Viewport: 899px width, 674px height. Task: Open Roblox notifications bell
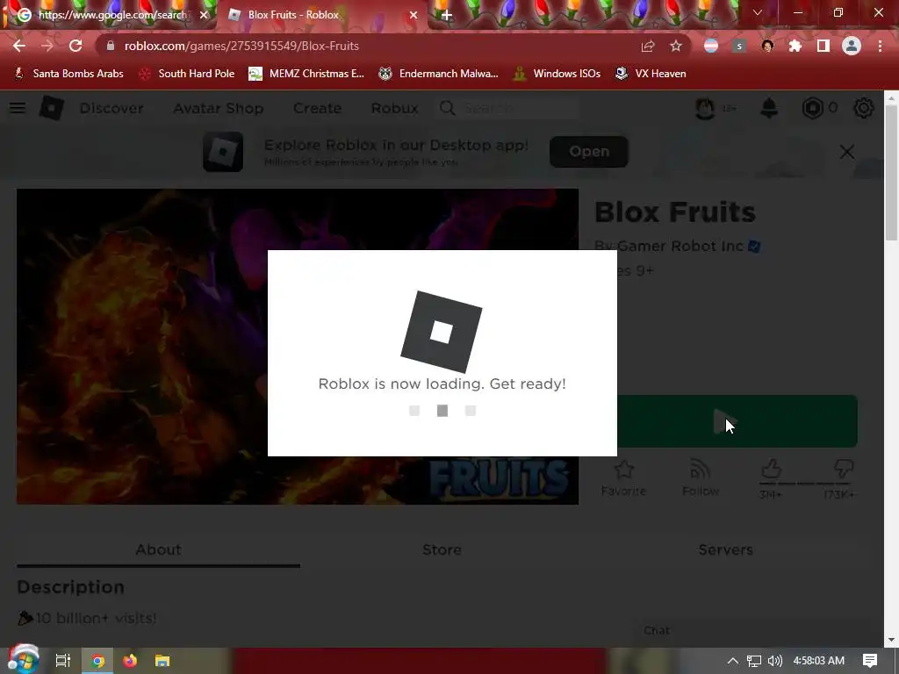tap(769, 108)
